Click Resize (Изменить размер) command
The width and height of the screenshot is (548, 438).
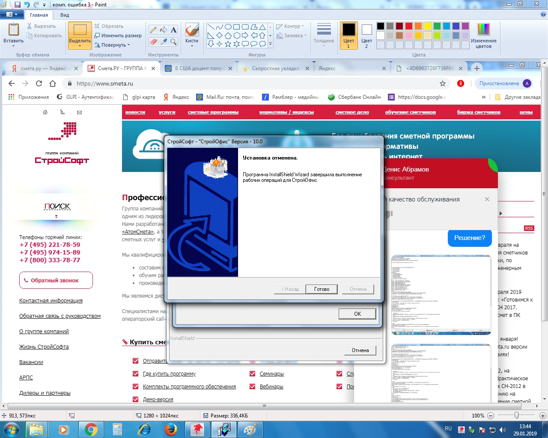[118, 36]
